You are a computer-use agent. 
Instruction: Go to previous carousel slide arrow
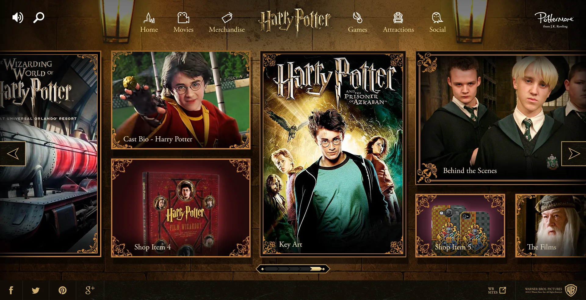(x=13, y=154)
